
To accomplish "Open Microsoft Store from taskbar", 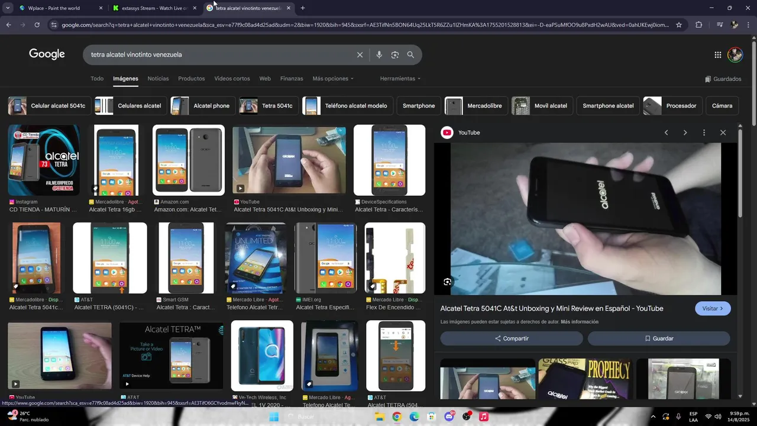I will (x=431, y=417).
